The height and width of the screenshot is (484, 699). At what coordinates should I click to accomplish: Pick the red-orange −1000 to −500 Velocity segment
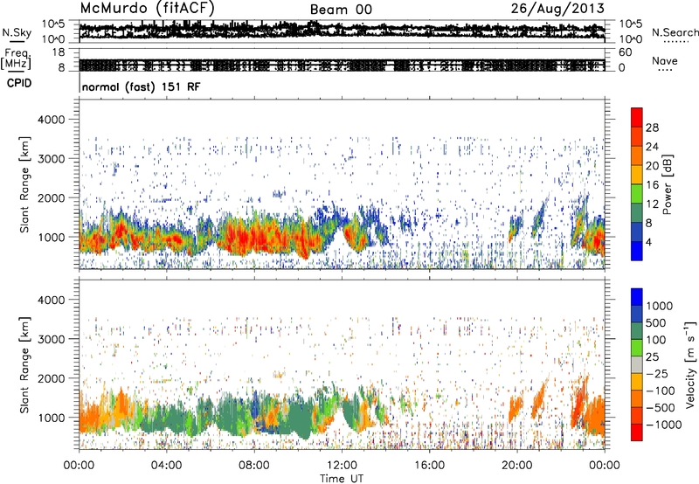pos(637,415)
